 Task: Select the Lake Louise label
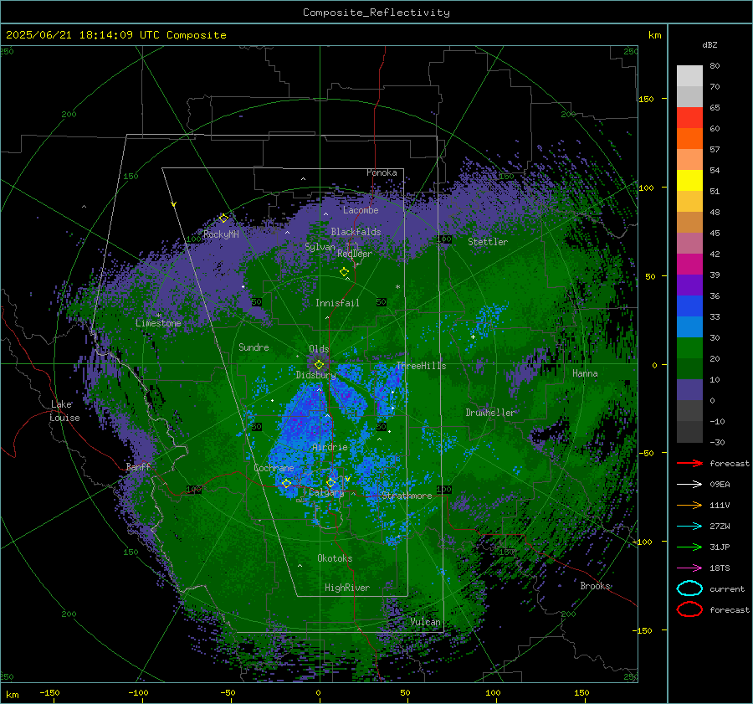click(65, 411)
